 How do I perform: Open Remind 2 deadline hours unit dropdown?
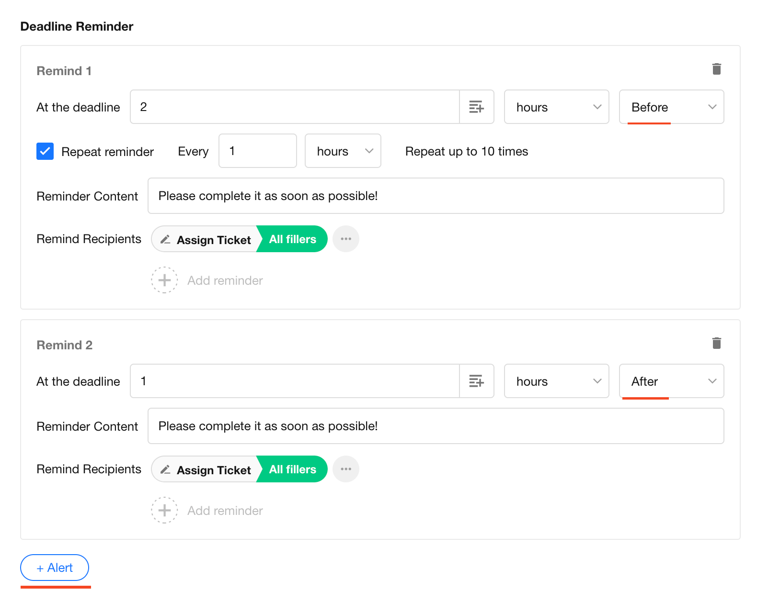[556, 381]
